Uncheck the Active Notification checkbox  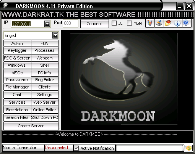pyautogui.click(x=76, y=148)
